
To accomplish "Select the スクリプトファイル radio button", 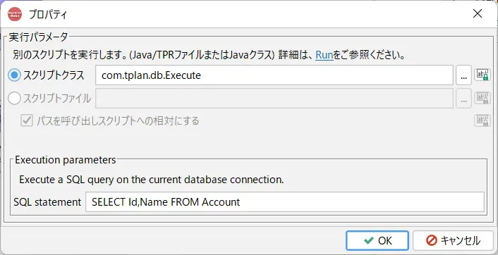I will click(x=14, y=99).
